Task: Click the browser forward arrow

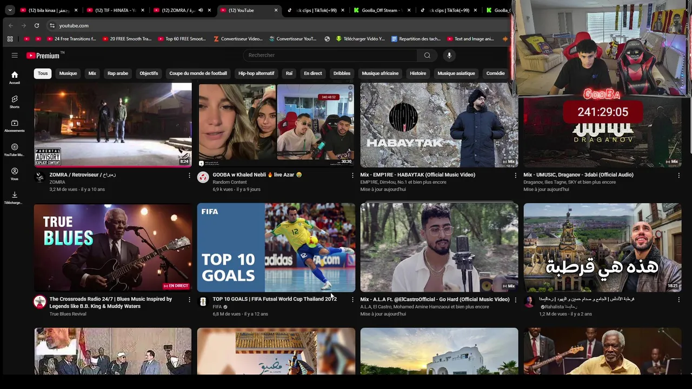Action: (24, 25)
